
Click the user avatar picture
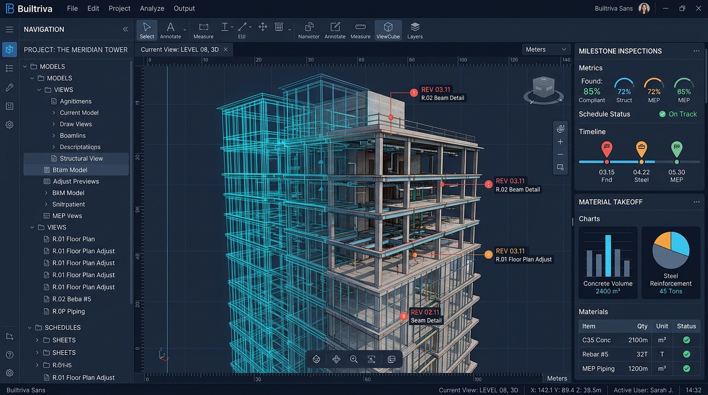(644, 8)
